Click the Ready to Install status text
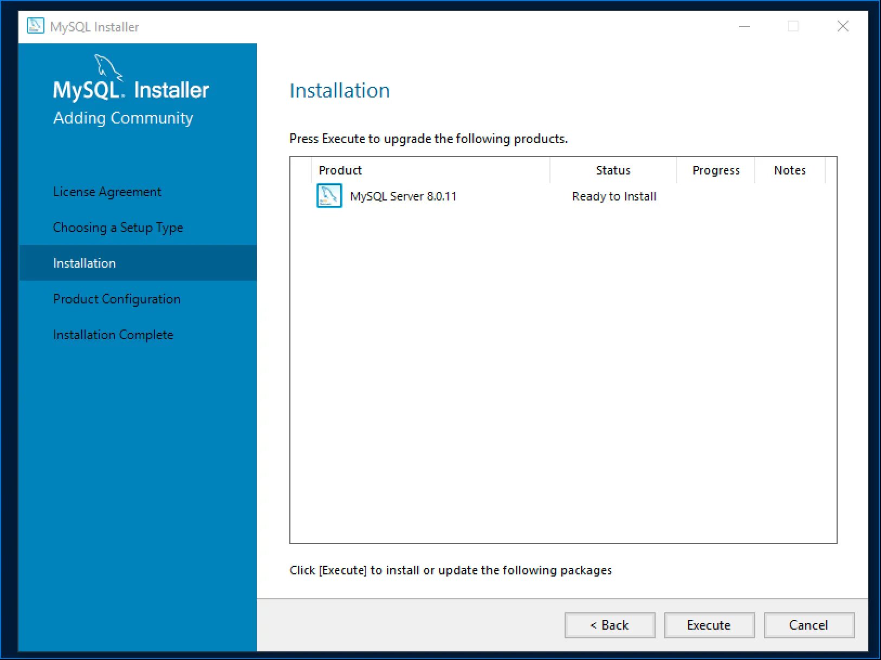Image resolution: width=881 pixels, height=660 pixels. pos(613,196)
